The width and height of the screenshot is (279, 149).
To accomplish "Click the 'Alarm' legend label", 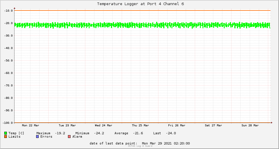I will 77,137.
